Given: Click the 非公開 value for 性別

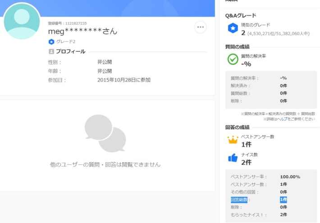Looking at the screenshot, I should point(105,62).
